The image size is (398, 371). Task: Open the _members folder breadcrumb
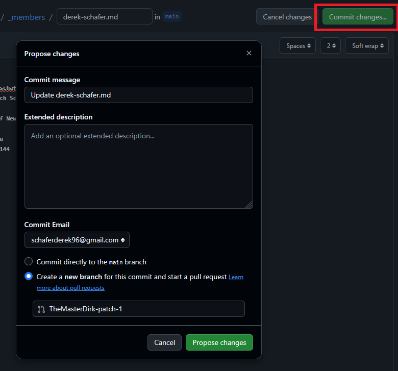click(27, 17)
